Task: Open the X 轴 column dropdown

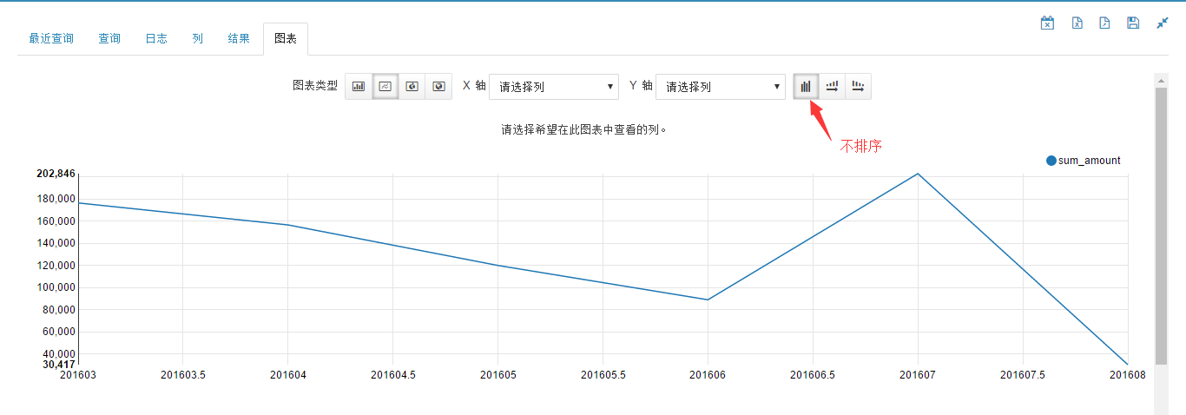Action: point(554,87)
